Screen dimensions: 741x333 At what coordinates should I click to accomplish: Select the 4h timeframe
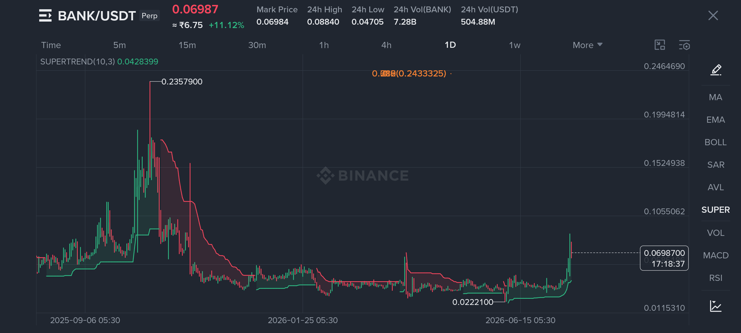coord(386,45)
